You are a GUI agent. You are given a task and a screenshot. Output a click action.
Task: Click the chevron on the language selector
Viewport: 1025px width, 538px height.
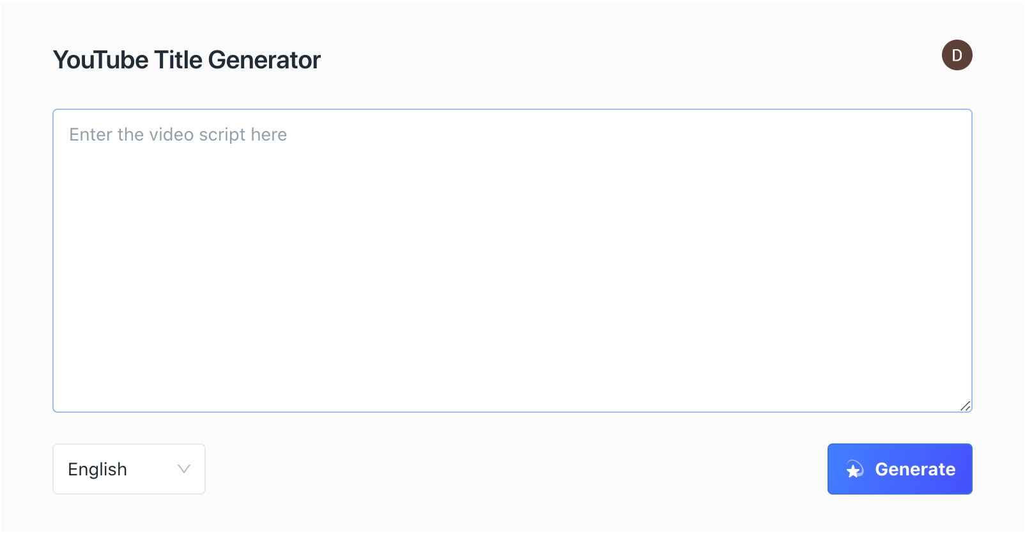click(184, 469)
